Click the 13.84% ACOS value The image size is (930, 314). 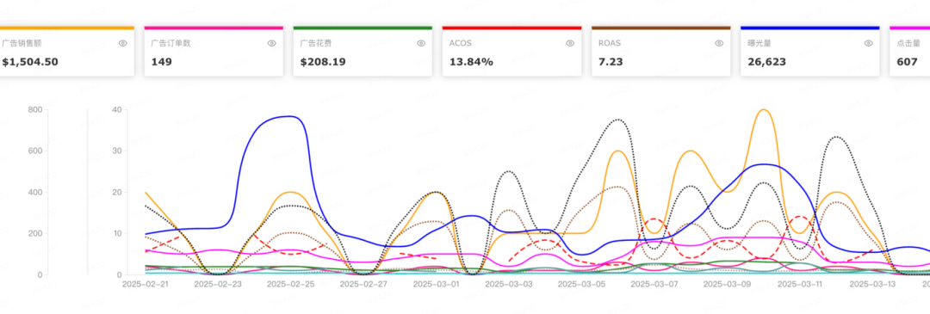coord(471,62)
